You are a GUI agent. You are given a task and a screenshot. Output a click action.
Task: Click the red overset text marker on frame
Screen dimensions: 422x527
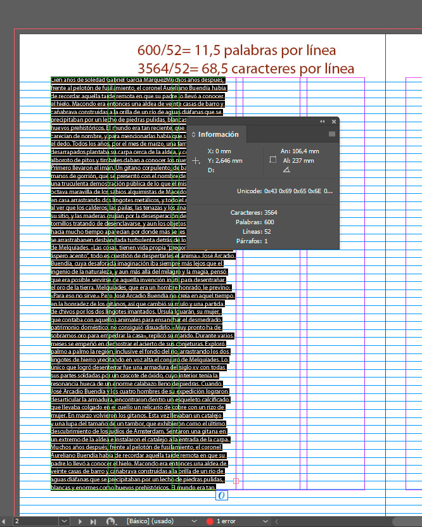(x=236, y=481)
